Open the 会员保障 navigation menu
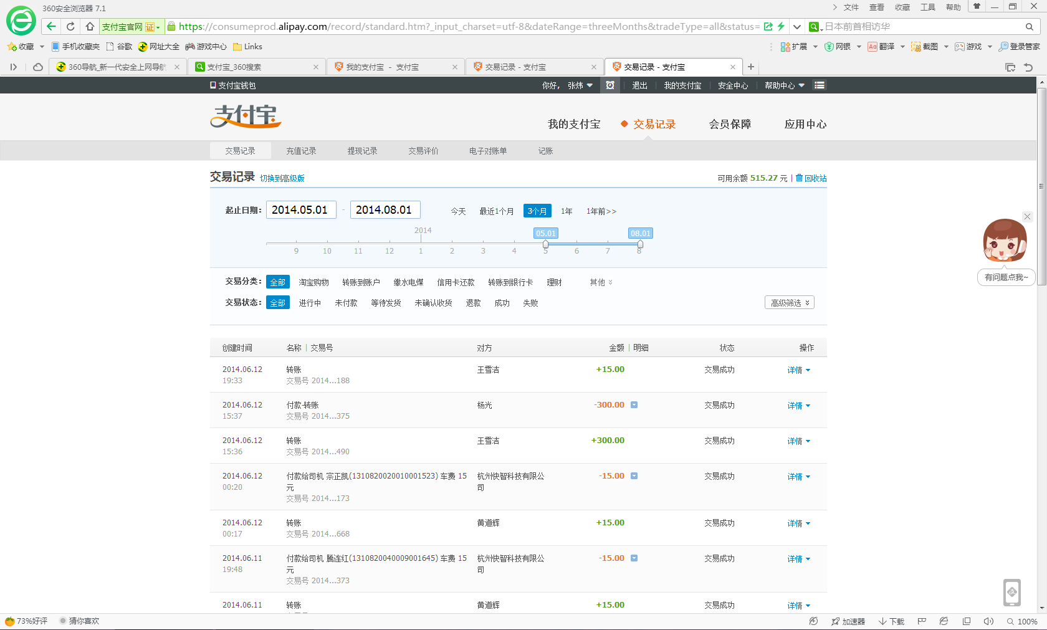The image size is (1047, 630). 730,124
